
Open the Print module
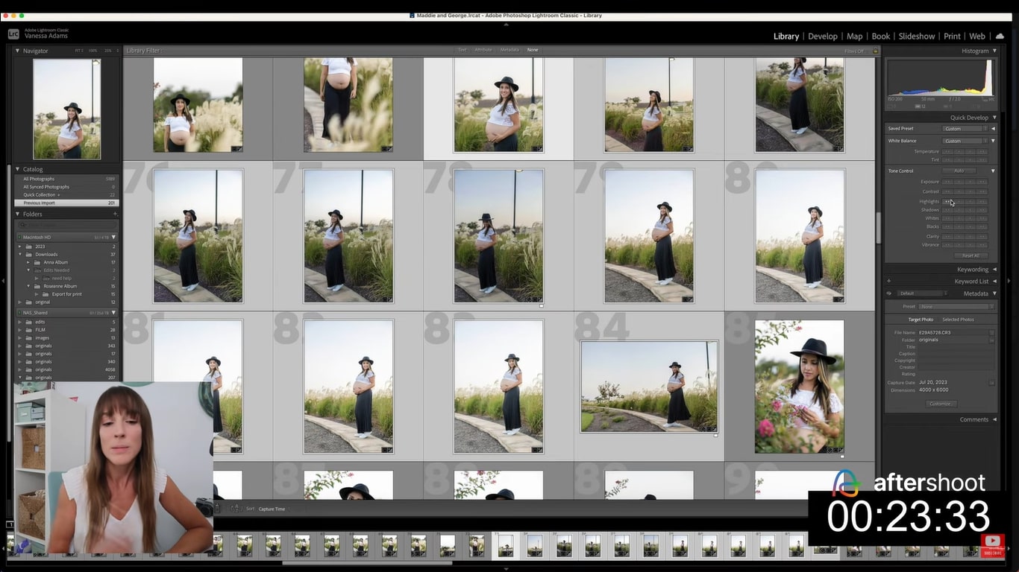coord(952,36)
